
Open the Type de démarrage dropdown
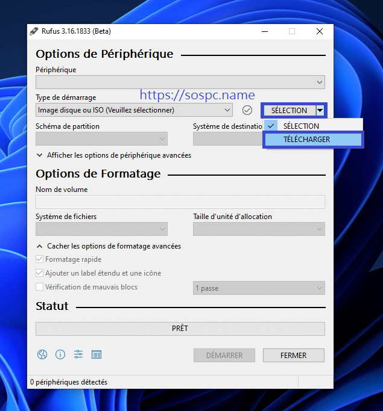click(x=133, y=110)
